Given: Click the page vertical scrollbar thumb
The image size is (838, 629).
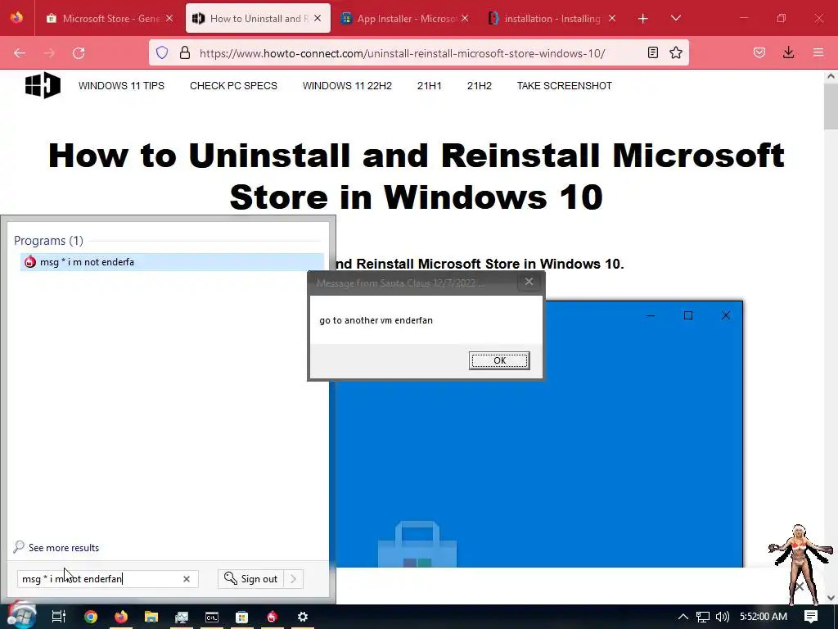Looking at the screenshot, I should tap(831, 106).
